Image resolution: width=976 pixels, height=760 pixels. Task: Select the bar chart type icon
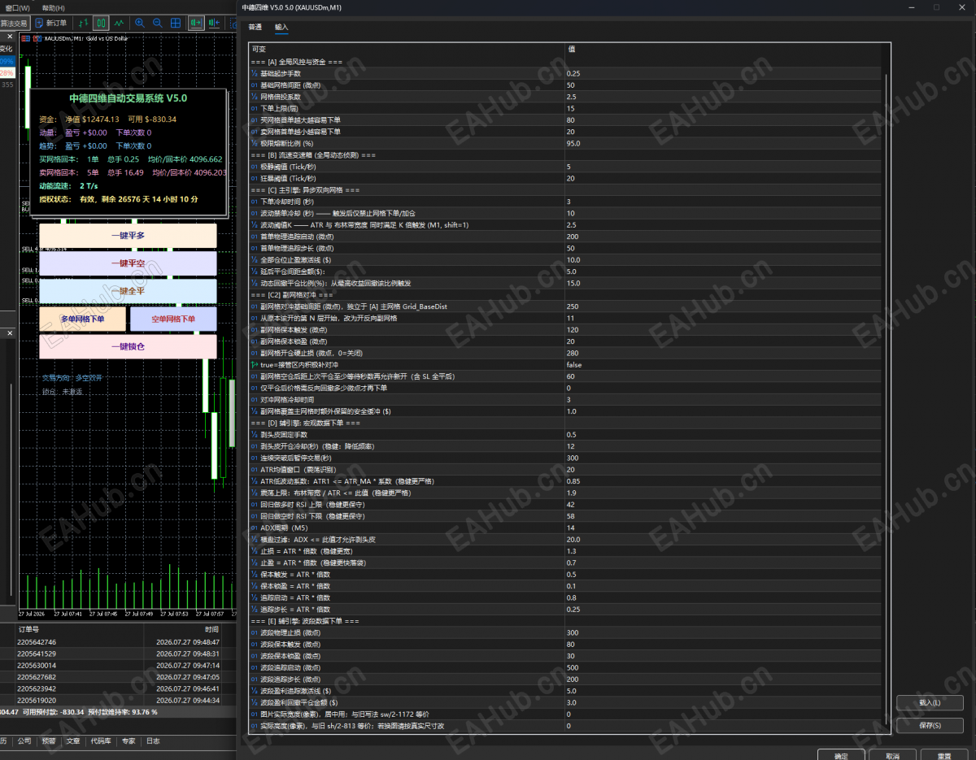coord(83,23)
